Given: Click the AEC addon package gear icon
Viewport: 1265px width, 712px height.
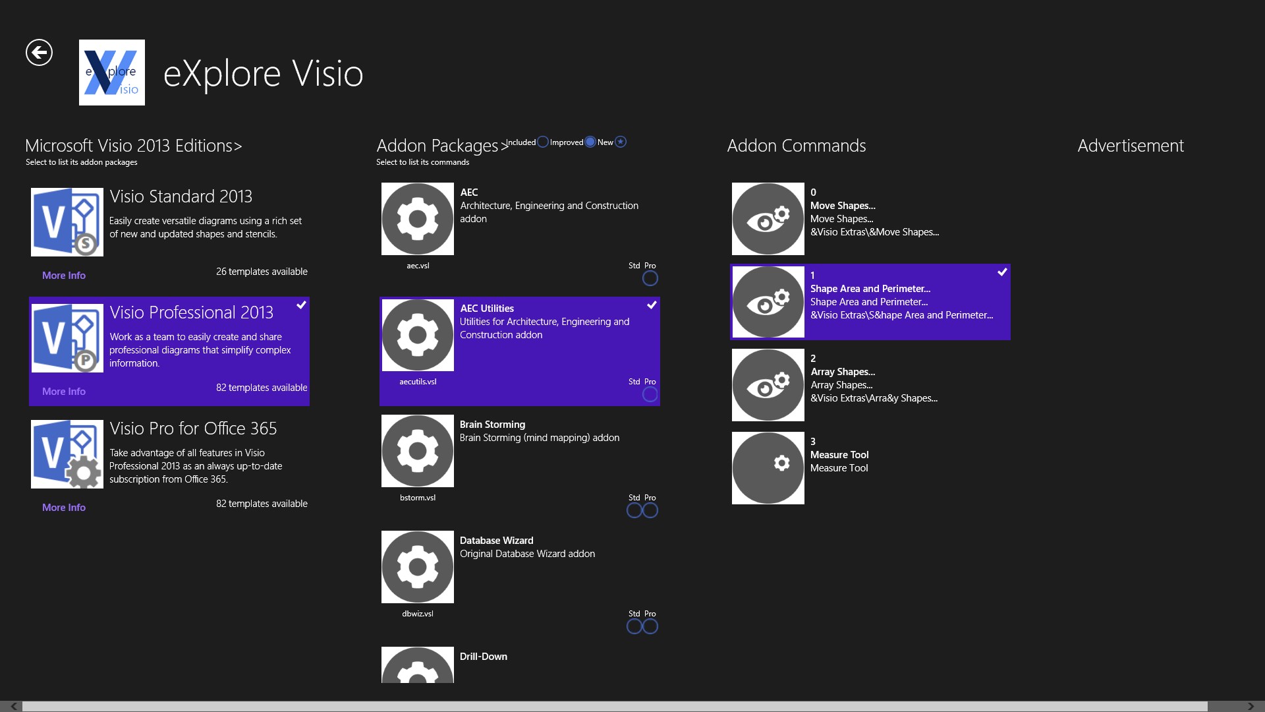Looking at the screenshot, I should [x=416, y=218].
